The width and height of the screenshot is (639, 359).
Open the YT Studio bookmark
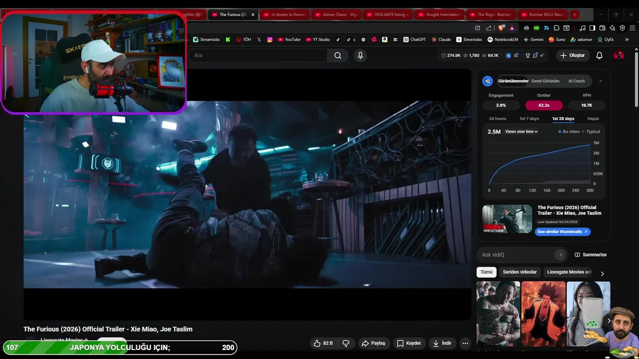tap(318, 39)
